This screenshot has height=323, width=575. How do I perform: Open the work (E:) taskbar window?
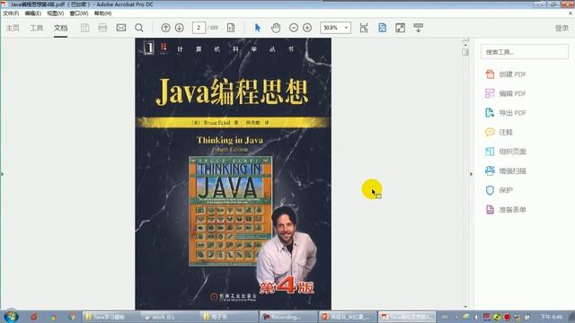(170, 317)
